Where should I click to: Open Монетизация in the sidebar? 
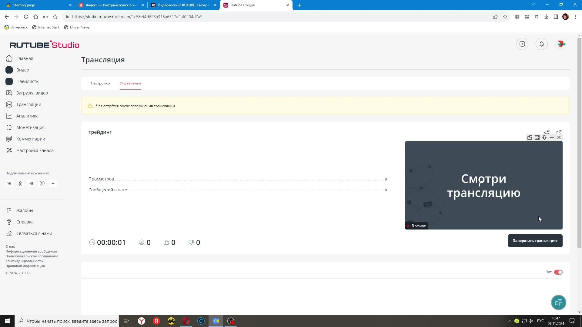click(30, 127)
